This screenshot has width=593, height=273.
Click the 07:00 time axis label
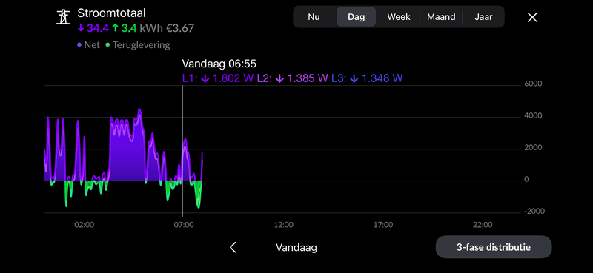point(184,225)
